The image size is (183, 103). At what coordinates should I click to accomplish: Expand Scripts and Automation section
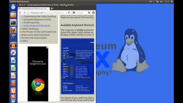(21, 38)
